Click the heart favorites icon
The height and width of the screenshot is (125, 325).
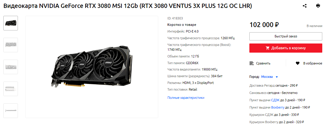point(298,63)
